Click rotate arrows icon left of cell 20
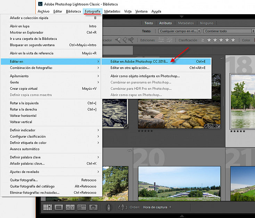Screen dimensions: 255x218 130,150
